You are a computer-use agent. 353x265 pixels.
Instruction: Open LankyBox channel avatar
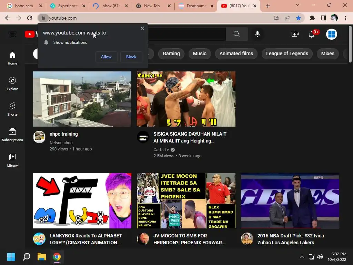click(39, 239)
